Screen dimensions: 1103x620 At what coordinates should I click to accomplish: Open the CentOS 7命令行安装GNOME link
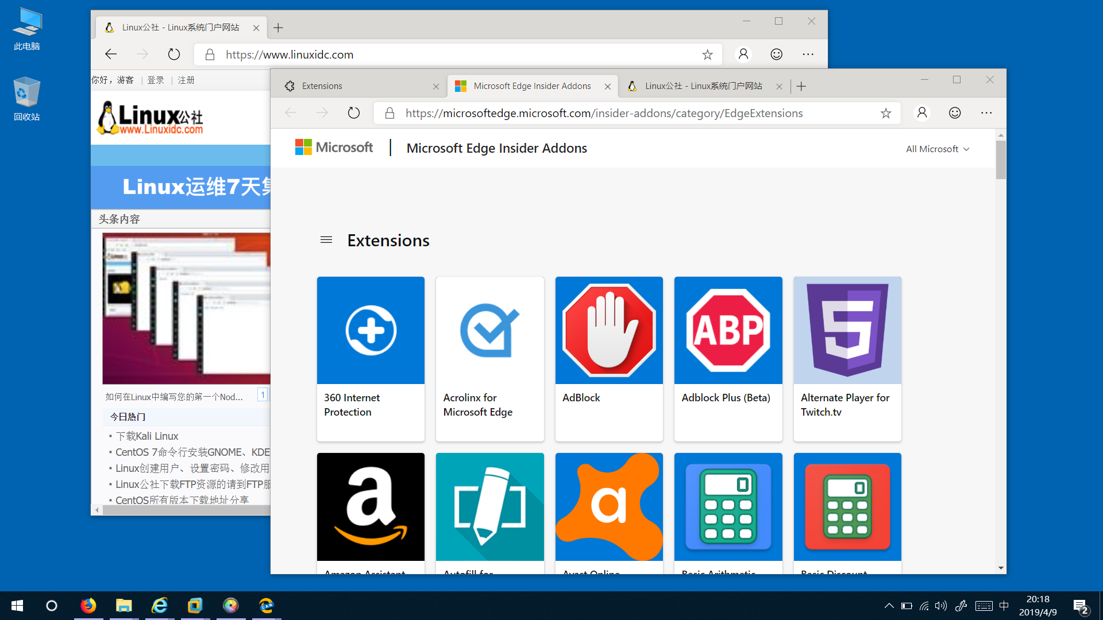tap(192, 452)
